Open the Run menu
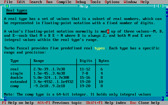168x105 pixels. 49,2
